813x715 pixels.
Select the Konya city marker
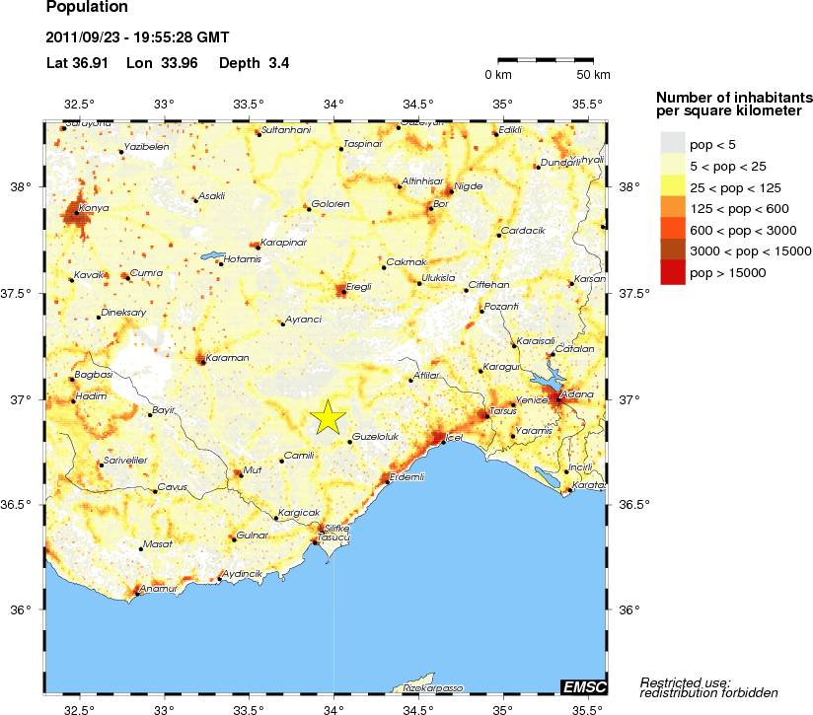(x=75, y=213)
